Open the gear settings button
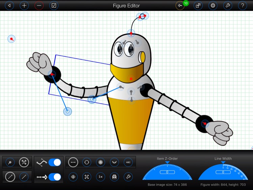This screenshot has height=190, width=253. (x=213, y=6)
